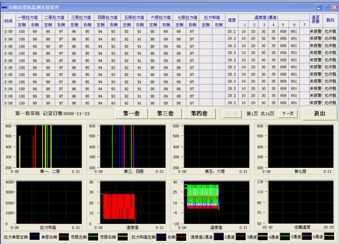Click the 速度值 speed chart
The height and width of the screenshot is (244, 339).
pos(132,202)
